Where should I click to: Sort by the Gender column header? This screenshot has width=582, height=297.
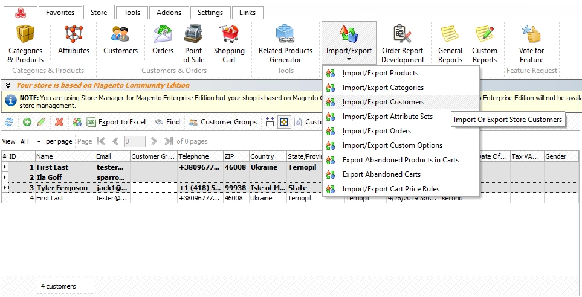click(561, 156)
